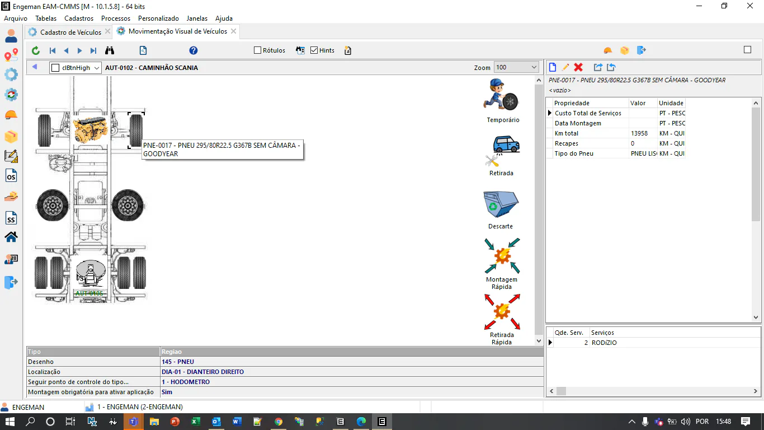
Task: Click the notepad with pencil sidebar icon
Action: (x=11, y=156)
